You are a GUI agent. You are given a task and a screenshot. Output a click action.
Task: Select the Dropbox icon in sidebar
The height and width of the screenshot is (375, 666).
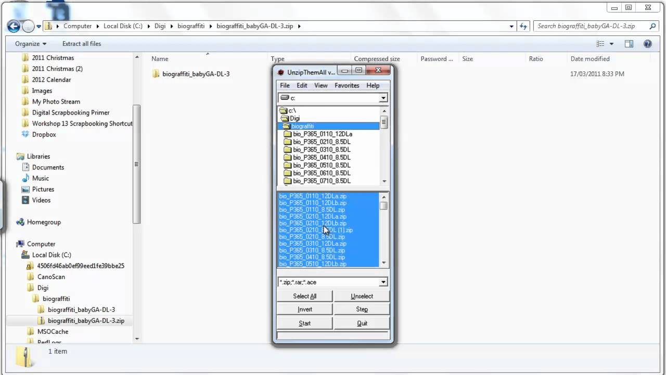point(25,134)
